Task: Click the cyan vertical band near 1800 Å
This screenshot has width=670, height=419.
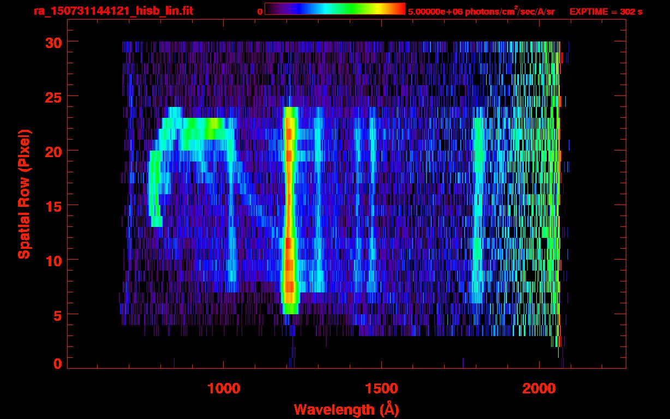Action: pos(478,207)
